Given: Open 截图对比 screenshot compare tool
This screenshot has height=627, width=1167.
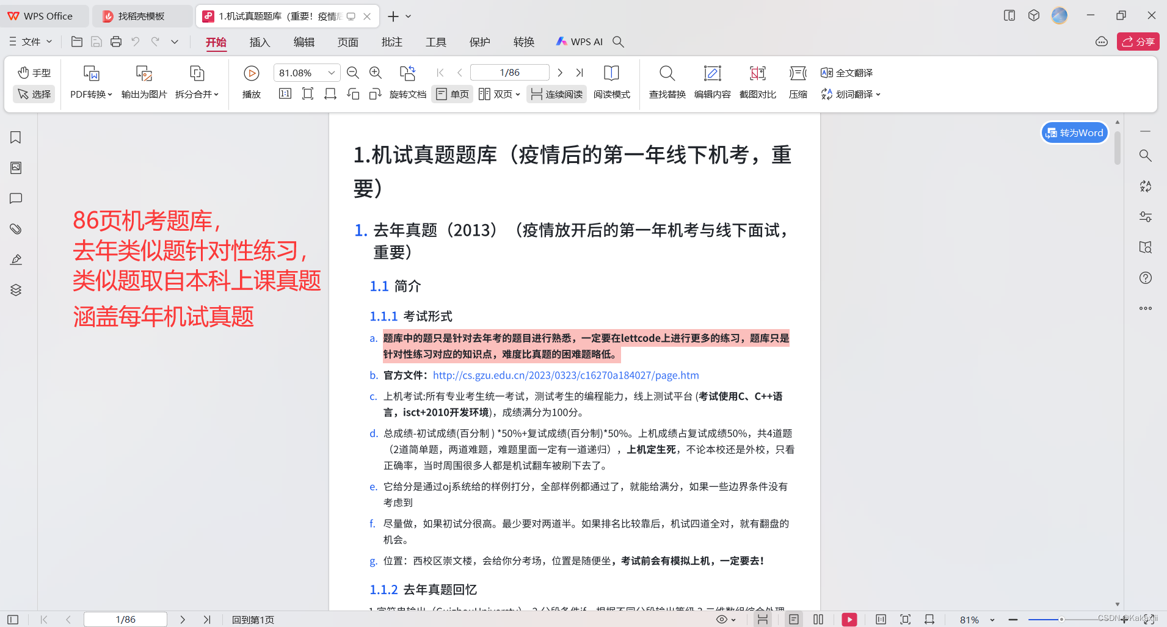Looking at the screenshot, I should [757, 81].
